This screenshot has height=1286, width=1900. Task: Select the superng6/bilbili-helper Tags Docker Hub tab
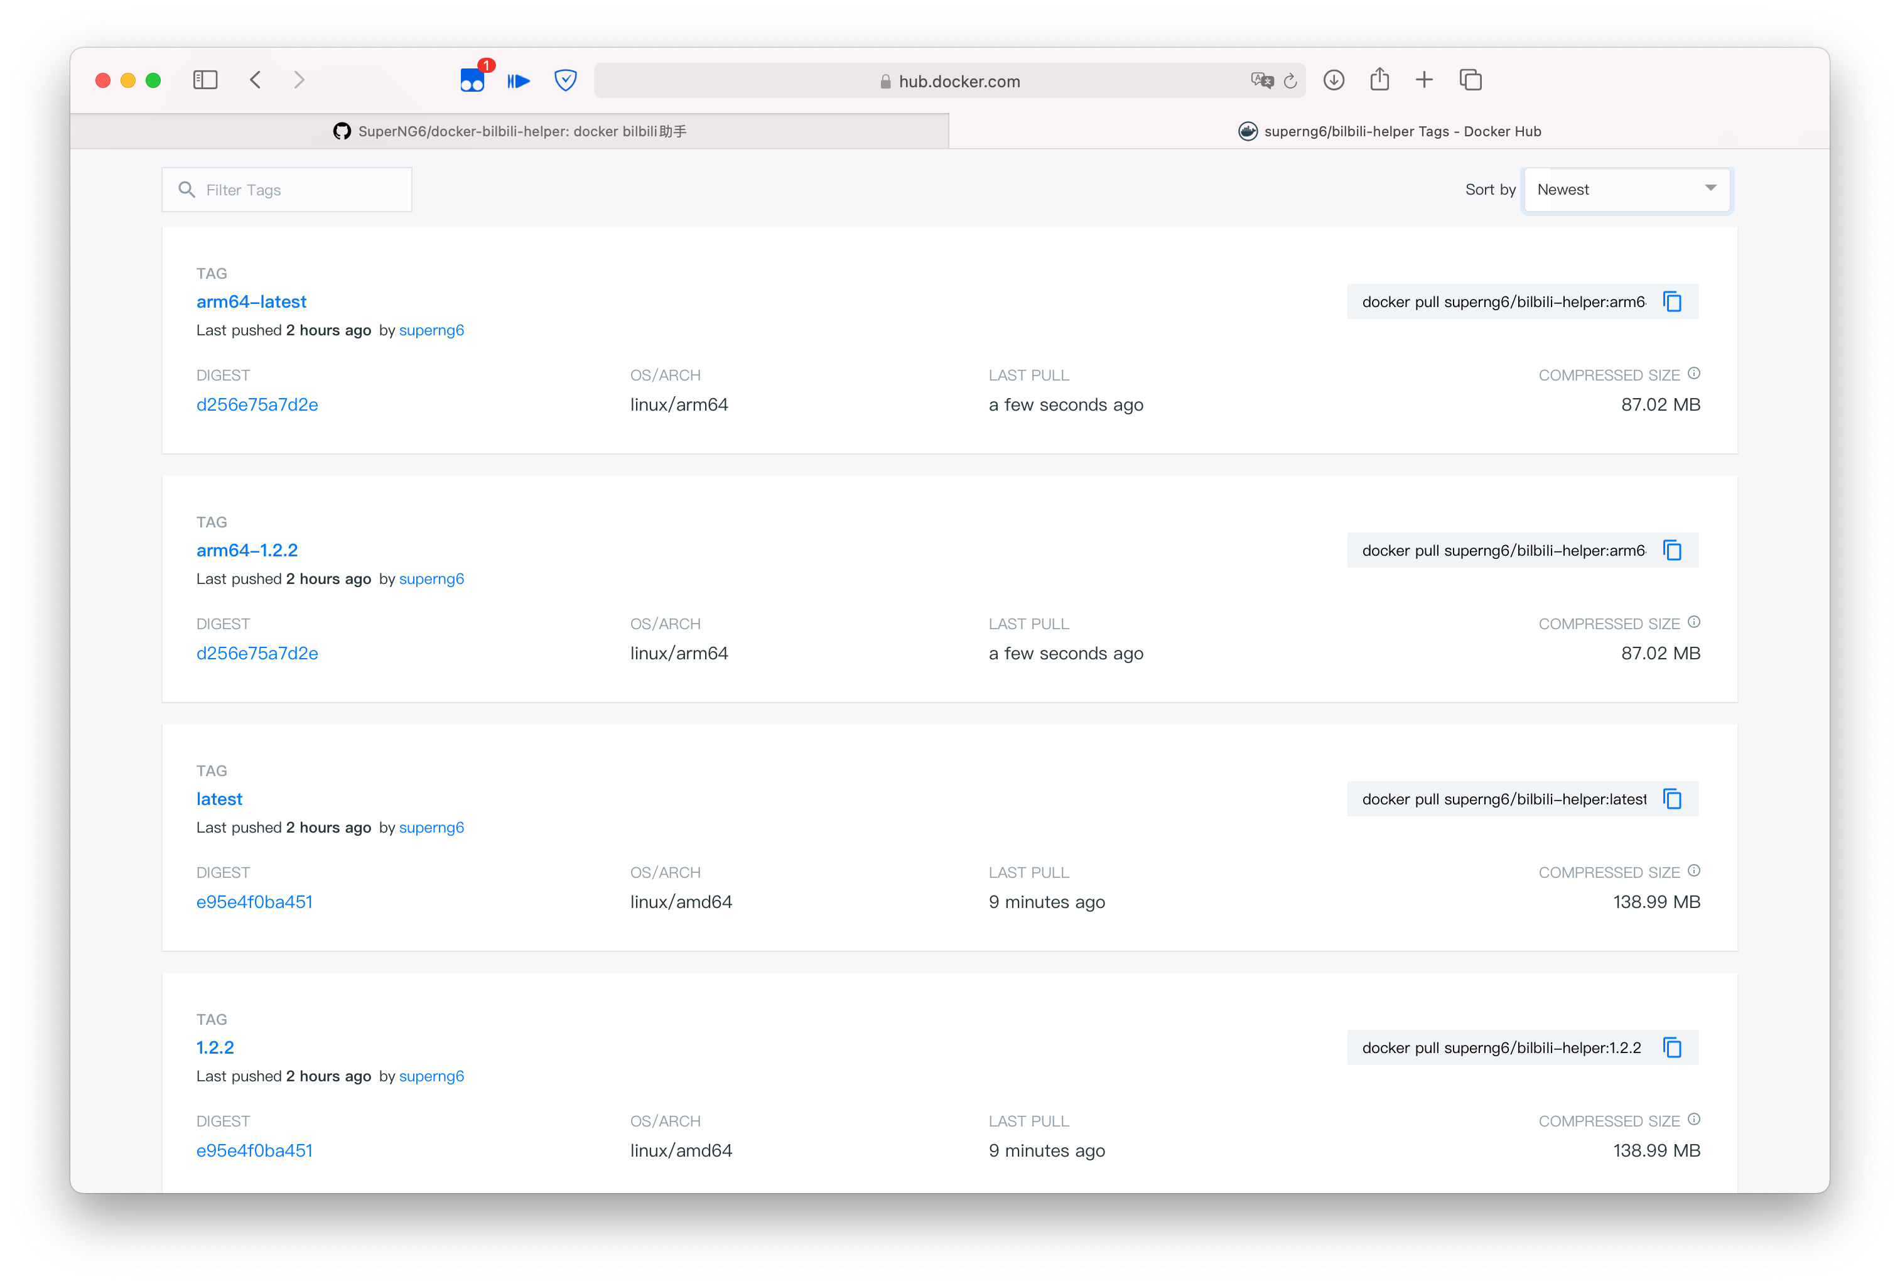click(x=1389, y=132)
